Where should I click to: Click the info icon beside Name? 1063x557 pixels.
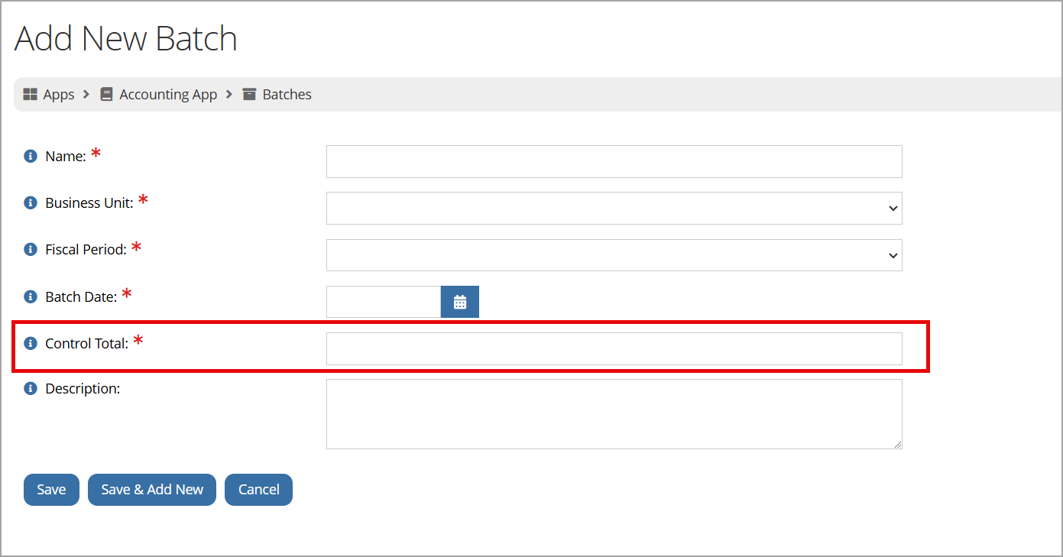pos(31,157)
